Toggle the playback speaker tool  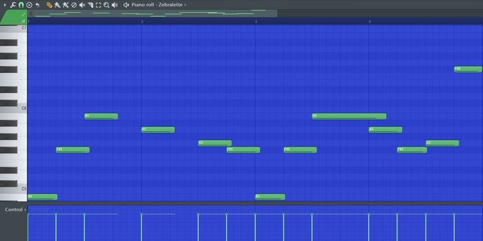tap(114, 5)
